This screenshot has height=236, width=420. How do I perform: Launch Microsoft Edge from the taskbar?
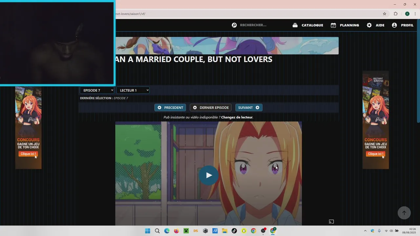pyautogui.click(x=167, y=231)
